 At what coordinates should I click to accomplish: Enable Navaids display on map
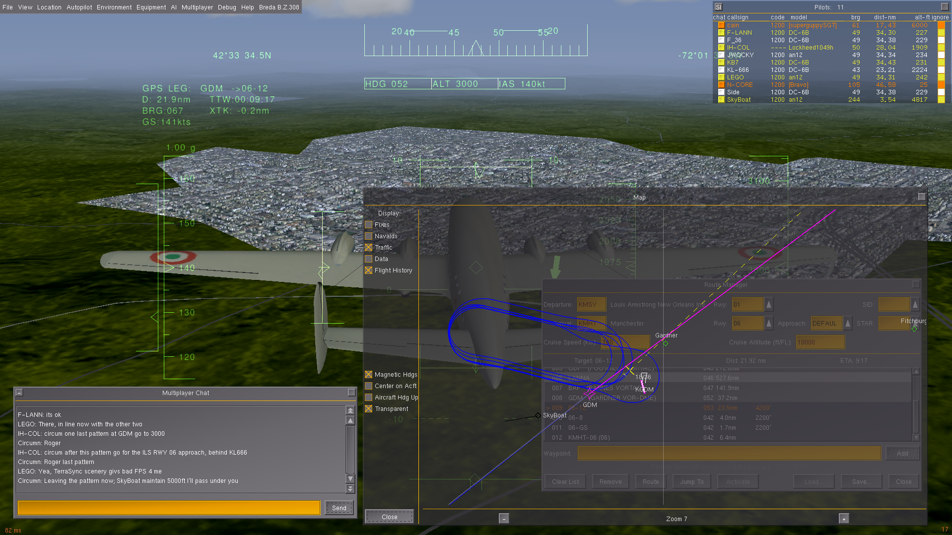coord(369,236)
